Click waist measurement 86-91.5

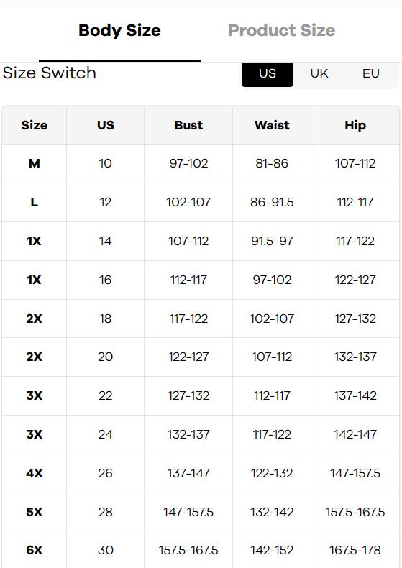point(272,202)
